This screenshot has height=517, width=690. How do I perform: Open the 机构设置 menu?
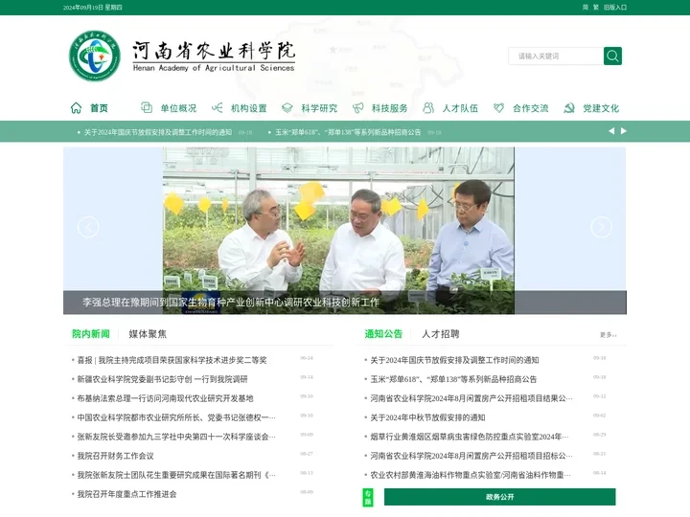[x=248, y=108]
